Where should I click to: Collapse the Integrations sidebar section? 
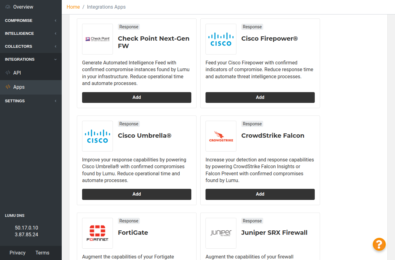pyautogui.click(x=31, y=59)
